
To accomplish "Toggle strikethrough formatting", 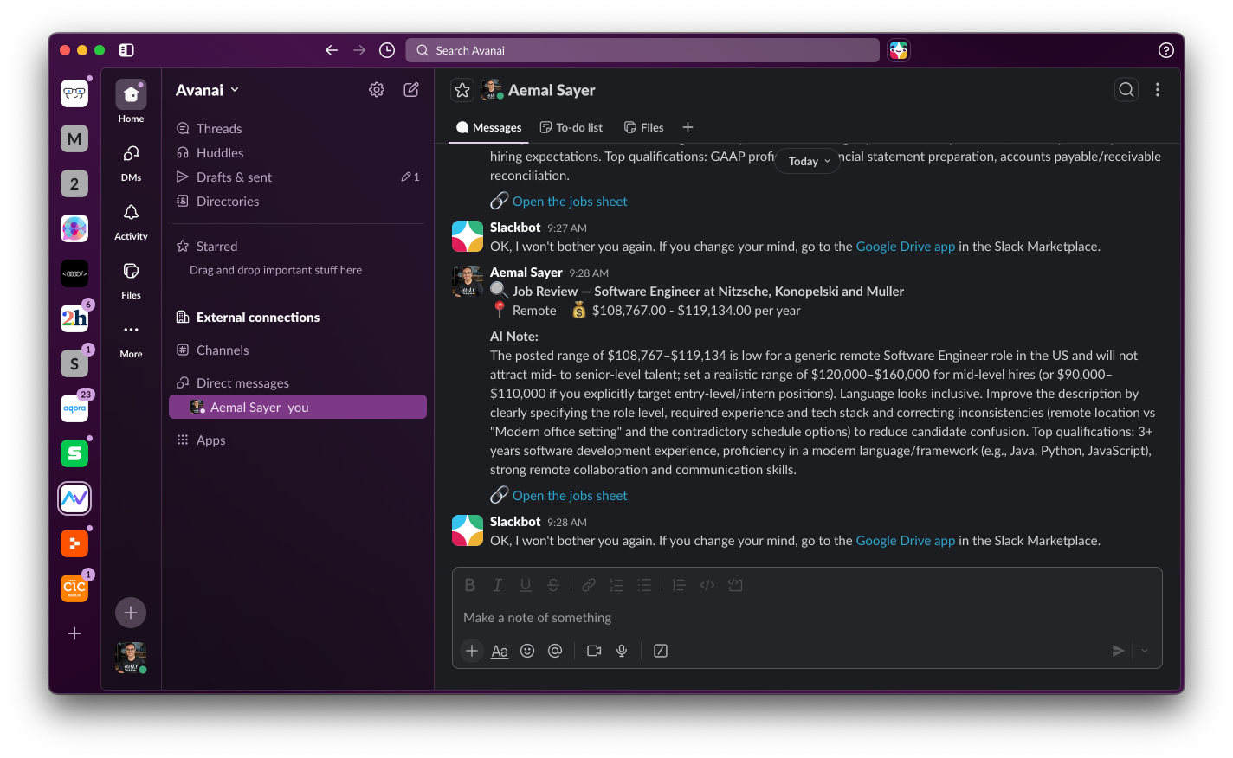I will pyautogui.click(x=553, y=585).
